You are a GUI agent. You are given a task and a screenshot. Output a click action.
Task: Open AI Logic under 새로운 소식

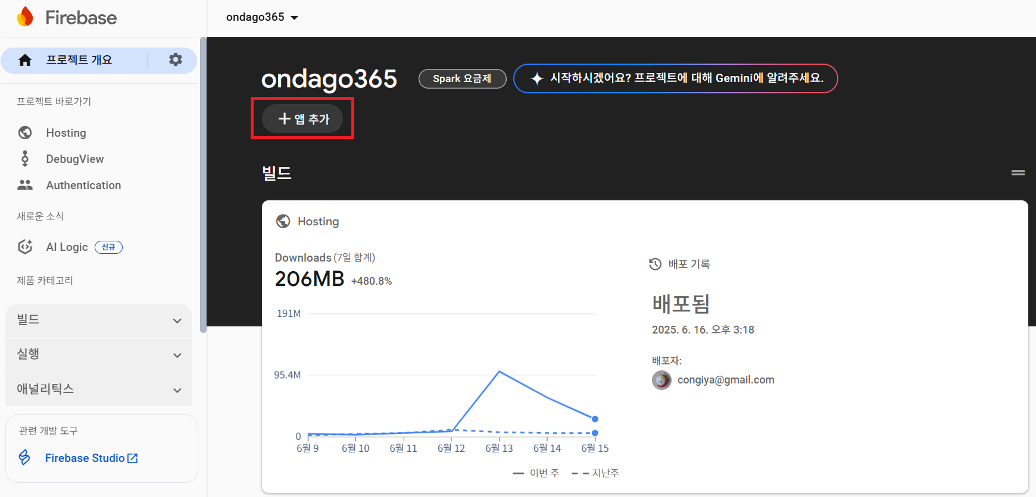(67, 247)
